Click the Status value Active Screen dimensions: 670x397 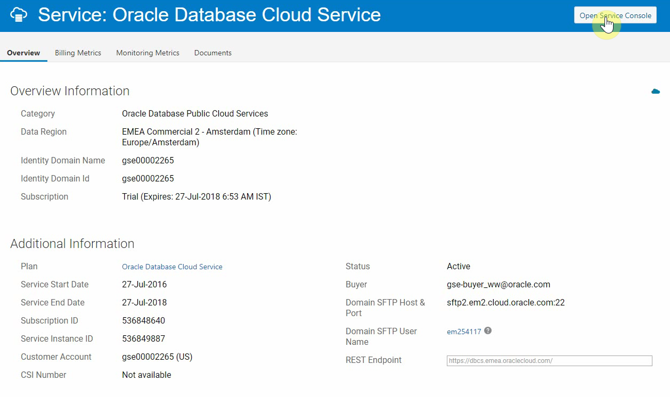[459, 266]
